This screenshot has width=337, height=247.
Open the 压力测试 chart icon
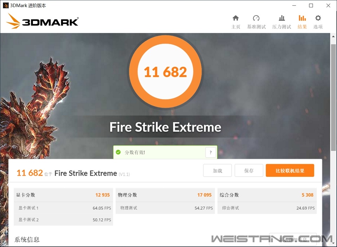coord(282,18)
